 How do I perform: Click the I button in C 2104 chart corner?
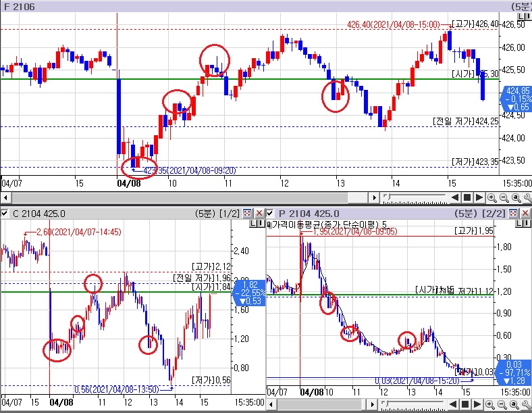pyautogui.click(x=261, y=224)
